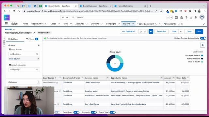The width and height of the screenshot is (209, 117).
Task: Open the Campaigns nav tab
Action: click(x=111, y=24)
